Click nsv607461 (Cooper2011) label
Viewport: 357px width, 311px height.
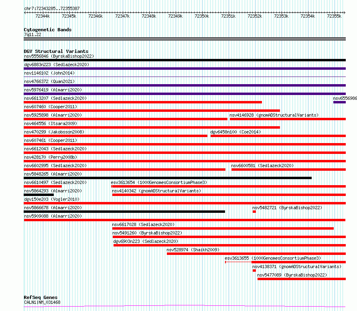tap(51, 140)
